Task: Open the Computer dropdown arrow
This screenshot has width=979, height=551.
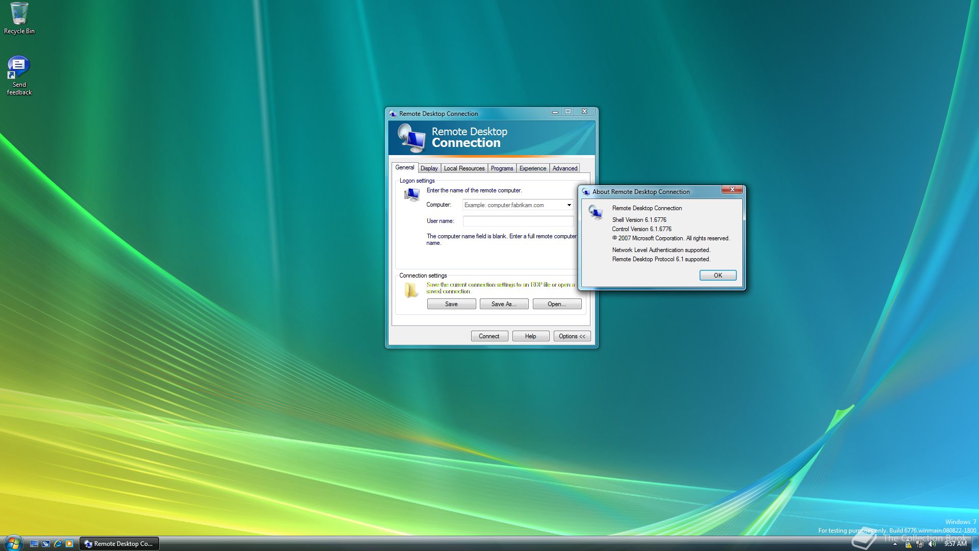Action: [x=569, y=205]
